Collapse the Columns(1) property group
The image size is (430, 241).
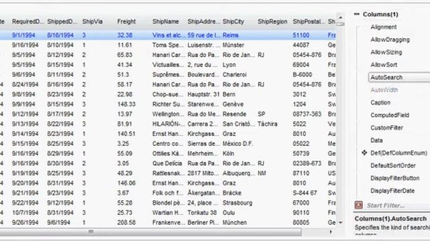357,14
